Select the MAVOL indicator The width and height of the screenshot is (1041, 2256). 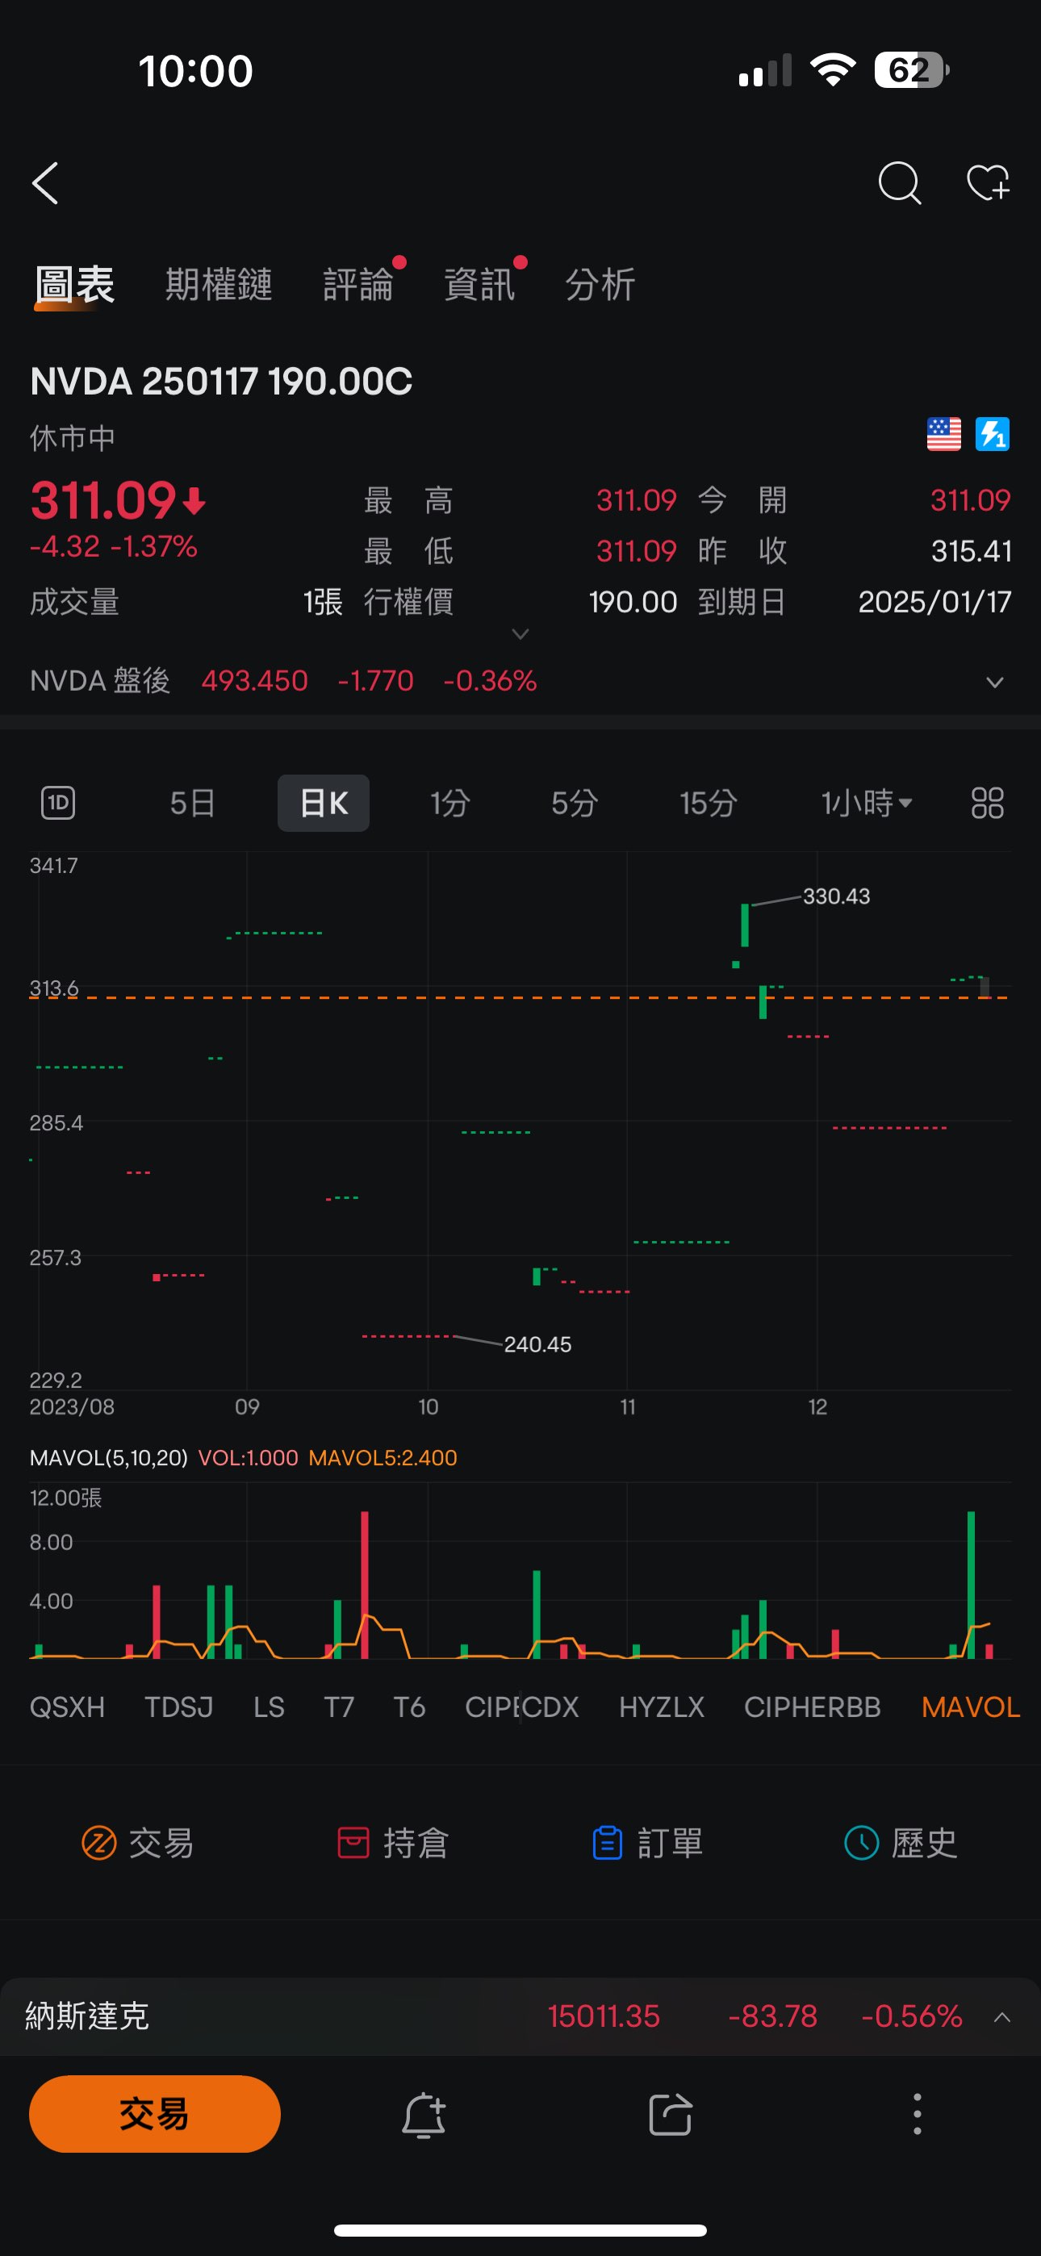[971, 1707]
